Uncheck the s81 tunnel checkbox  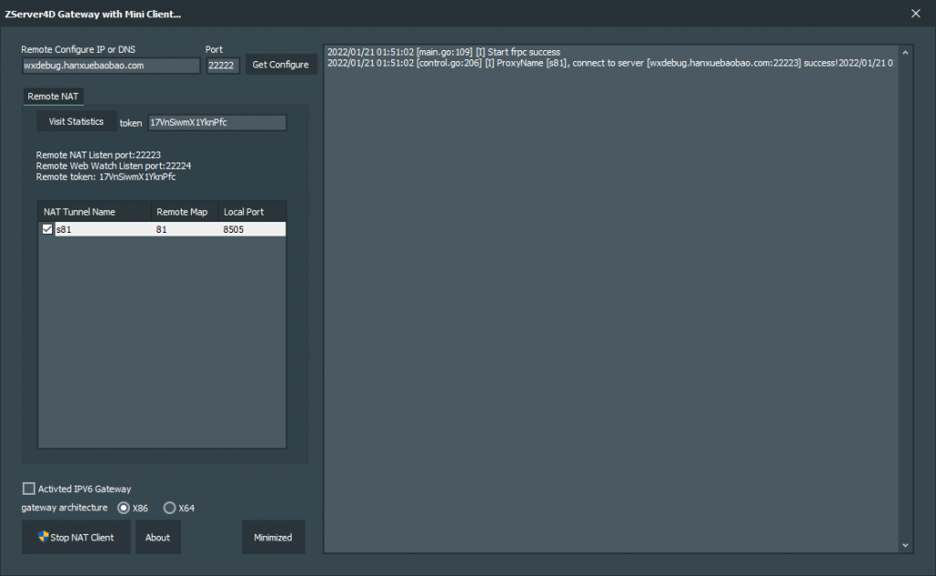[x=48, y=230]
